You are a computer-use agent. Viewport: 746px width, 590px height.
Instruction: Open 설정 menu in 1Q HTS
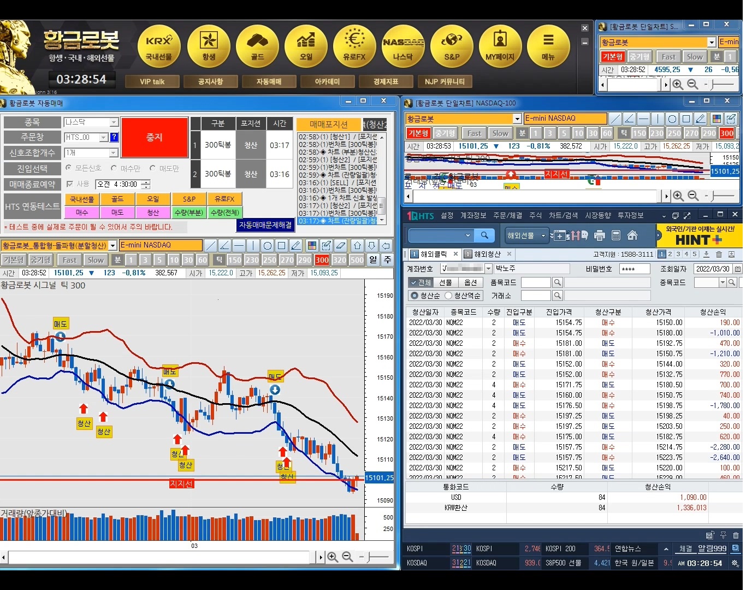(447, 216)
